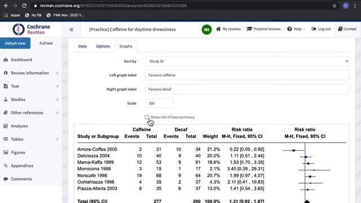Open the Help dropdown menu
Image resolution: width=361 pixels, height=203 pixels.
296,29
